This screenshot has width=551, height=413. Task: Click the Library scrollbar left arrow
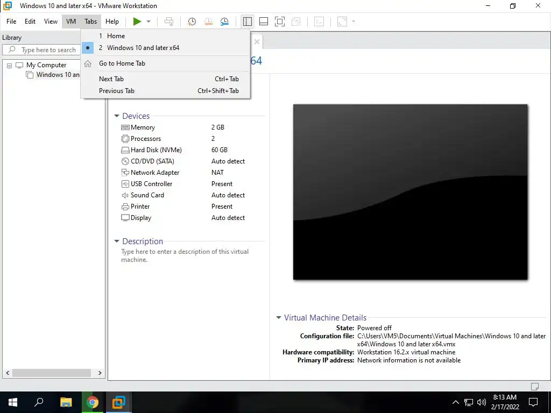point(8,373)
